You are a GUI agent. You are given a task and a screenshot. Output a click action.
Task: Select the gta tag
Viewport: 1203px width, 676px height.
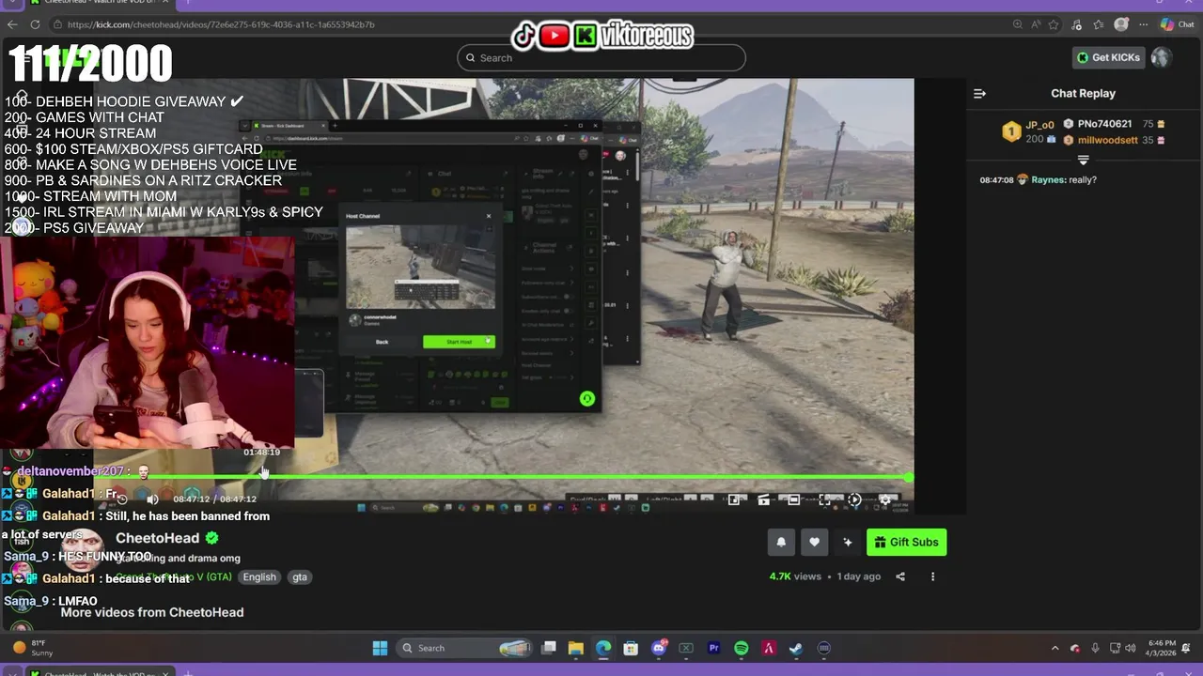tap(300, 577)
